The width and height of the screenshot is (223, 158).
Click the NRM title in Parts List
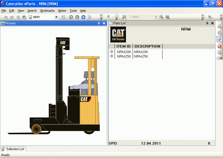[186, 29]
